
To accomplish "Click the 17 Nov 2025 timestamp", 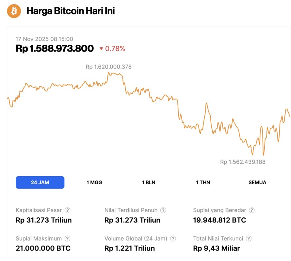I will (x=44, y=39).
